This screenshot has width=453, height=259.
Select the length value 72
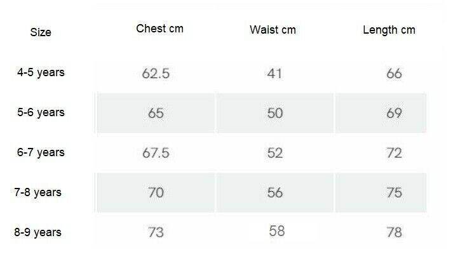coord(394,153)
